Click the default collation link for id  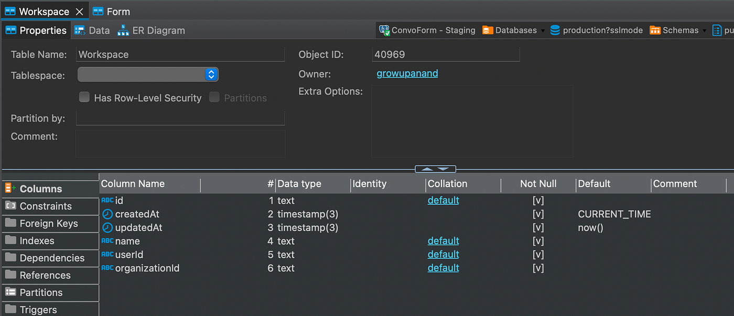443,200
